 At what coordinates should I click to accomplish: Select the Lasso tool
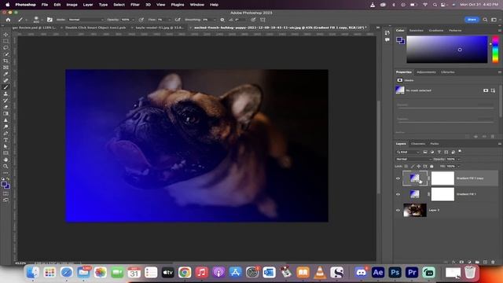(x=6, y=47)
